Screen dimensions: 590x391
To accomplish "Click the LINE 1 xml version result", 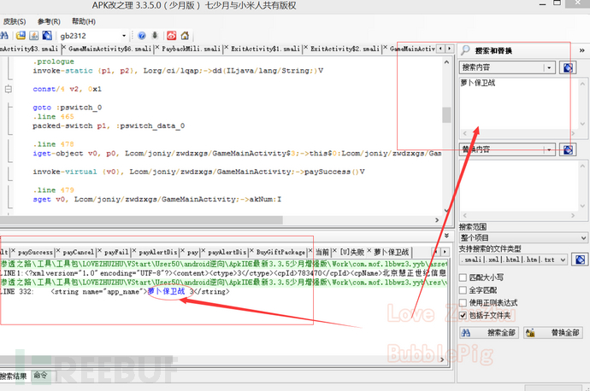I will coord(223,273).
